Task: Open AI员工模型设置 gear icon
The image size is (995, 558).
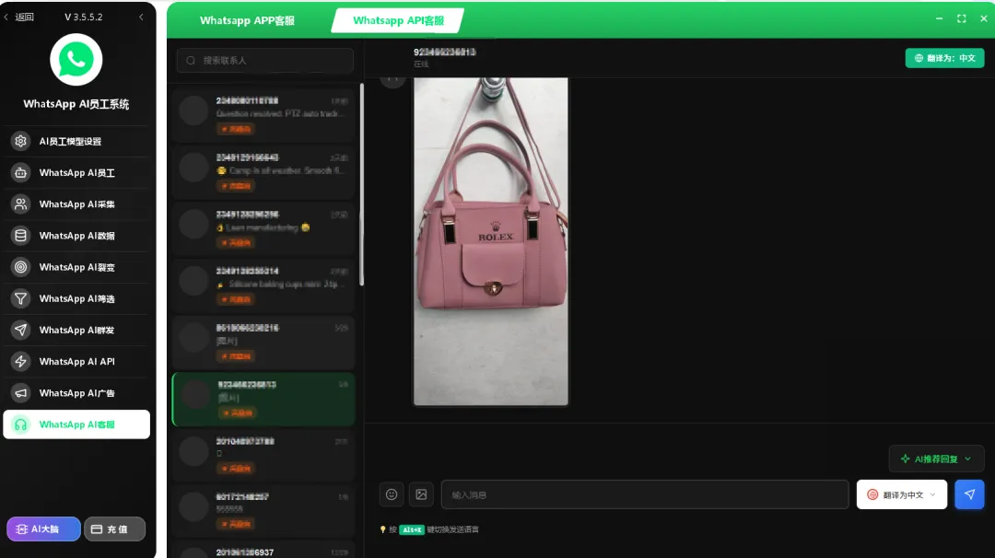Action: point(21,141)
